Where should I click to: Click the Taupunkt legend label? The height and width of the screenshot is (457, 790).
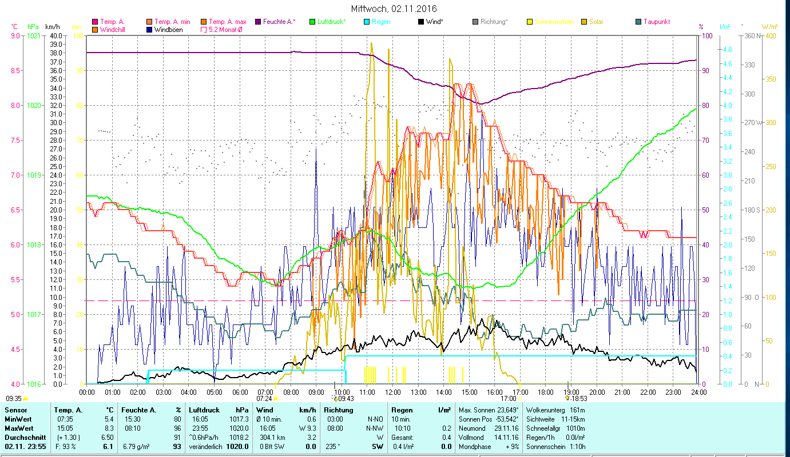pyautogui.click(x=656, y=22)
